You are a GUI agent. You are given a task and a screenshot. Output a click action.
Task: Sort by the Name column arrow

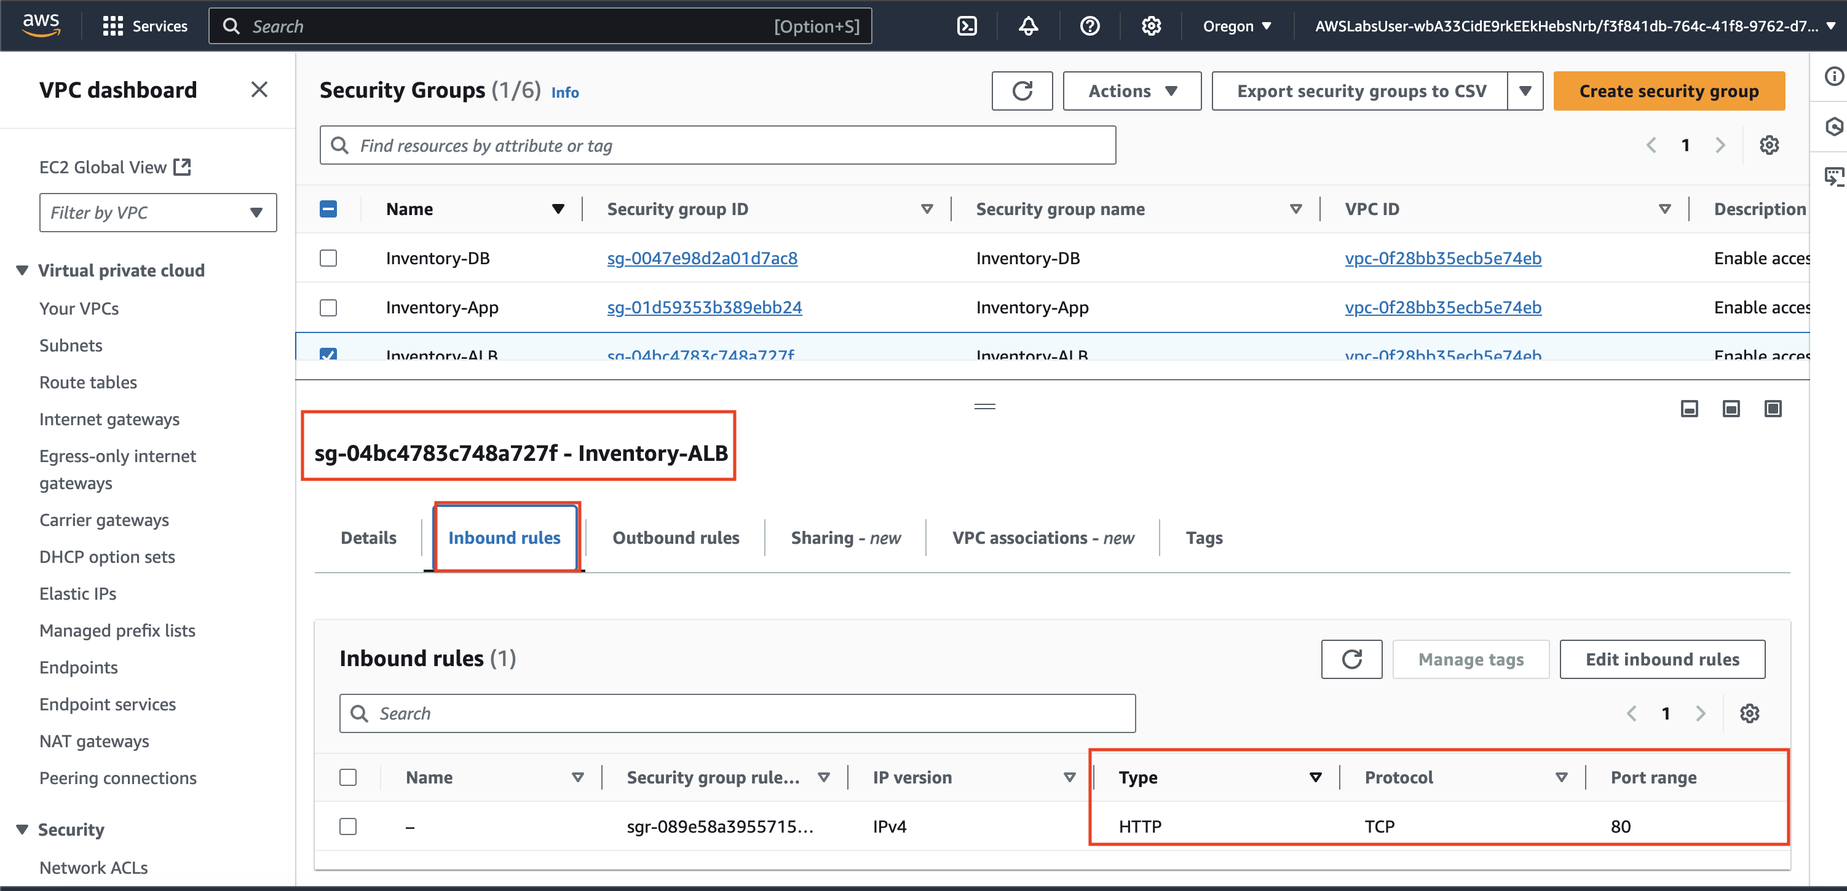click(x=558, y=210)
